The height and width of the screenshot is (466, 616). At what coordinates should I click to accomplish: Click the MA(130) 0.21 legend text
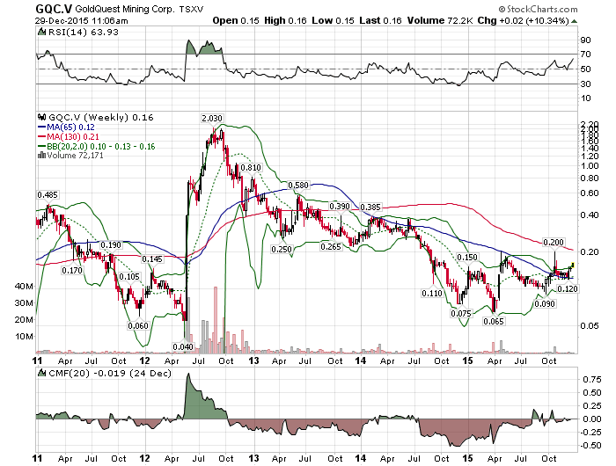73,136
